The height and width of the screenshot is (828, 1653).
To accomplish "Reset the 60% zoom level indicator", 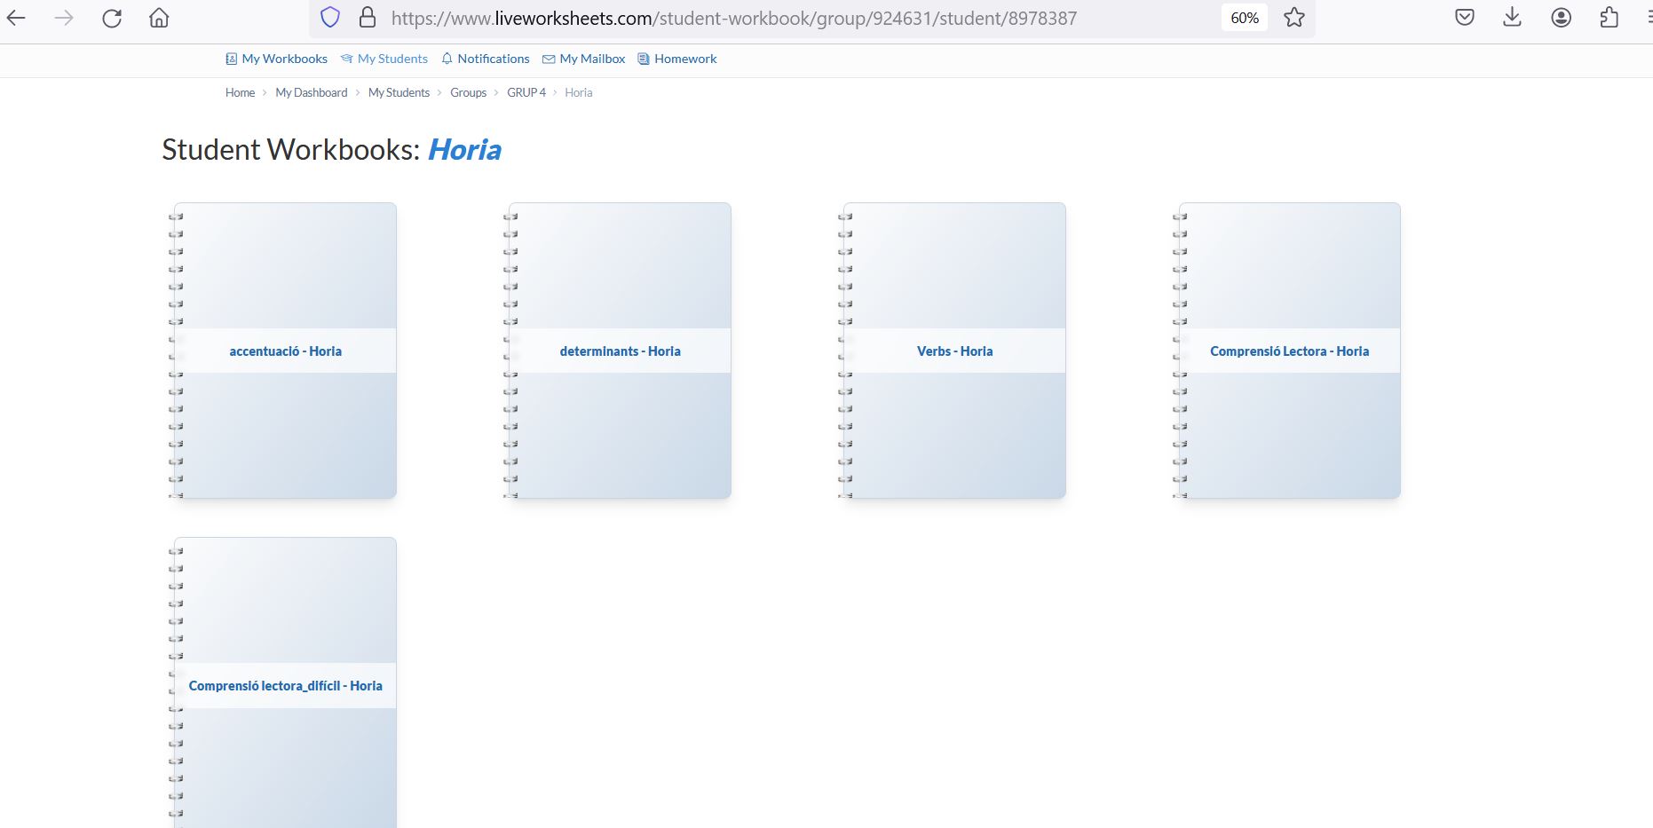I will point(1244,18).
